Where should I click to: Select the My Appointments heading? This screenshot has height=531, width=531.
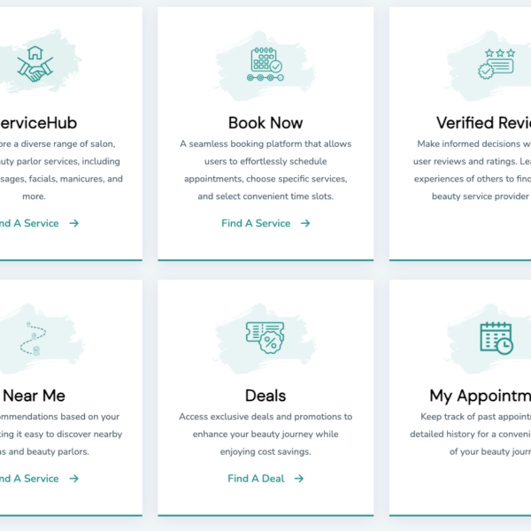click(x=480, y=396)
